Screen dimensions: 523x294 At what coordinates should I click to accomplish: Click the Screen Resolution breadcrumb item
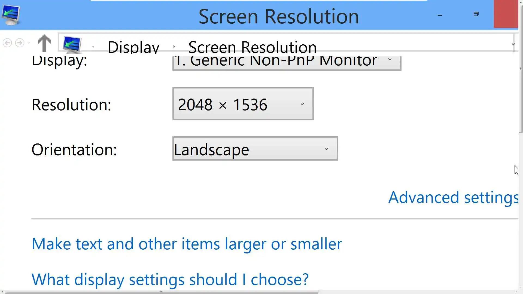click(x=252, y=47)
